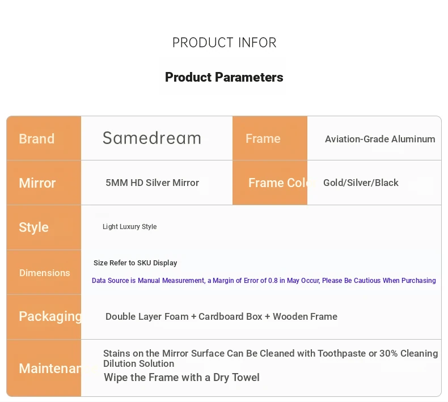448x402 pixels.
Task: Click the Frame Color label cell
Action: [269, 183]
